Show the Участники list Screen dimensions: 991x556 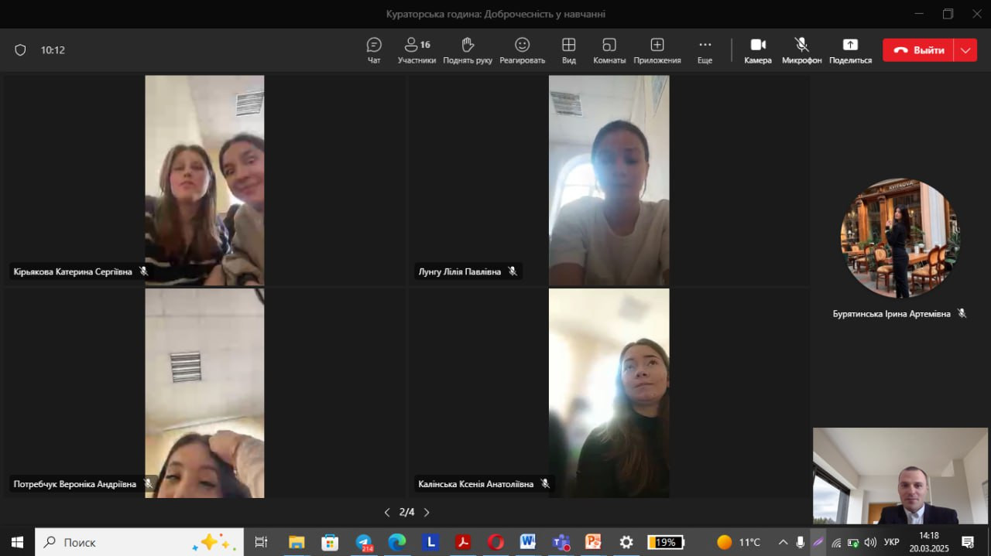[x=417, y=50]
